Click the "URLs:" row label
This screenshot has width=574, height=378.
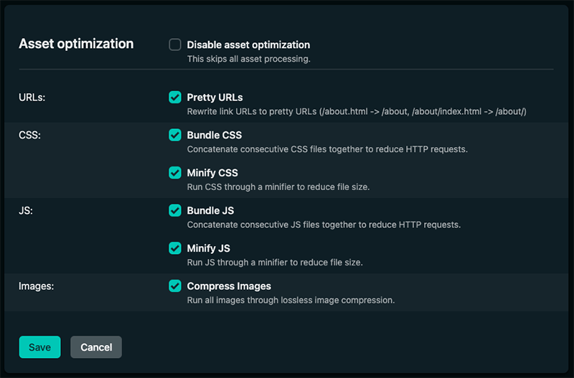point(32,97)
